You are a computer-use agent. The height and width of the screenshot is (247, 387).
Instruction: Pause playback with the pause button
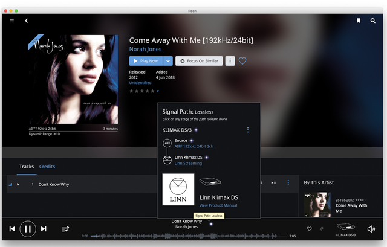28,229
